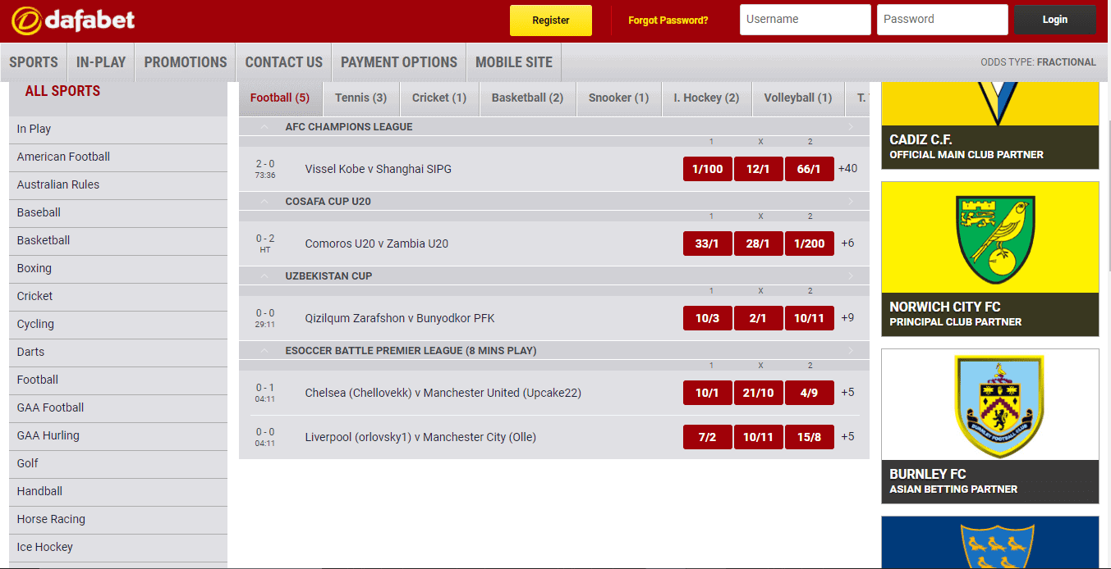This screenshot has height=569, width=1111.
Task: Bet 1/100 on Vissel Kobe
Action: 708,169
